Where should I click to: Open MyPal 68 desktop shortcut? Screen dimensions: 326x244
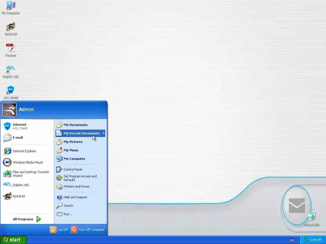point(10,29)
